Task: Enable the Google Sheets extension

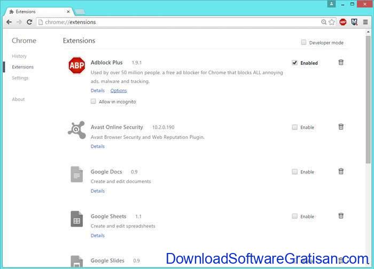Action: click(x=294, y=216)
